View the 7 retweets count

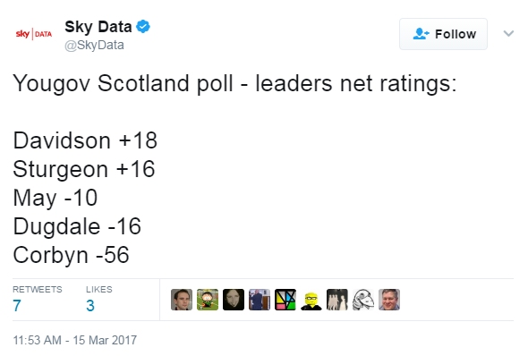coord(17,306)
